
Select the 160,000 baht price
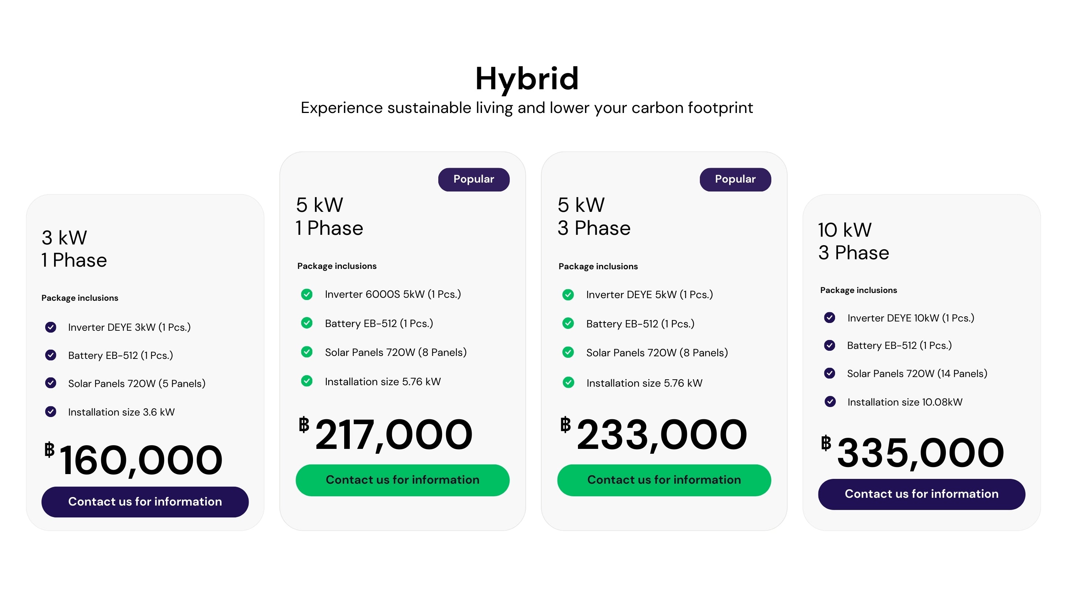click(133, 460)
